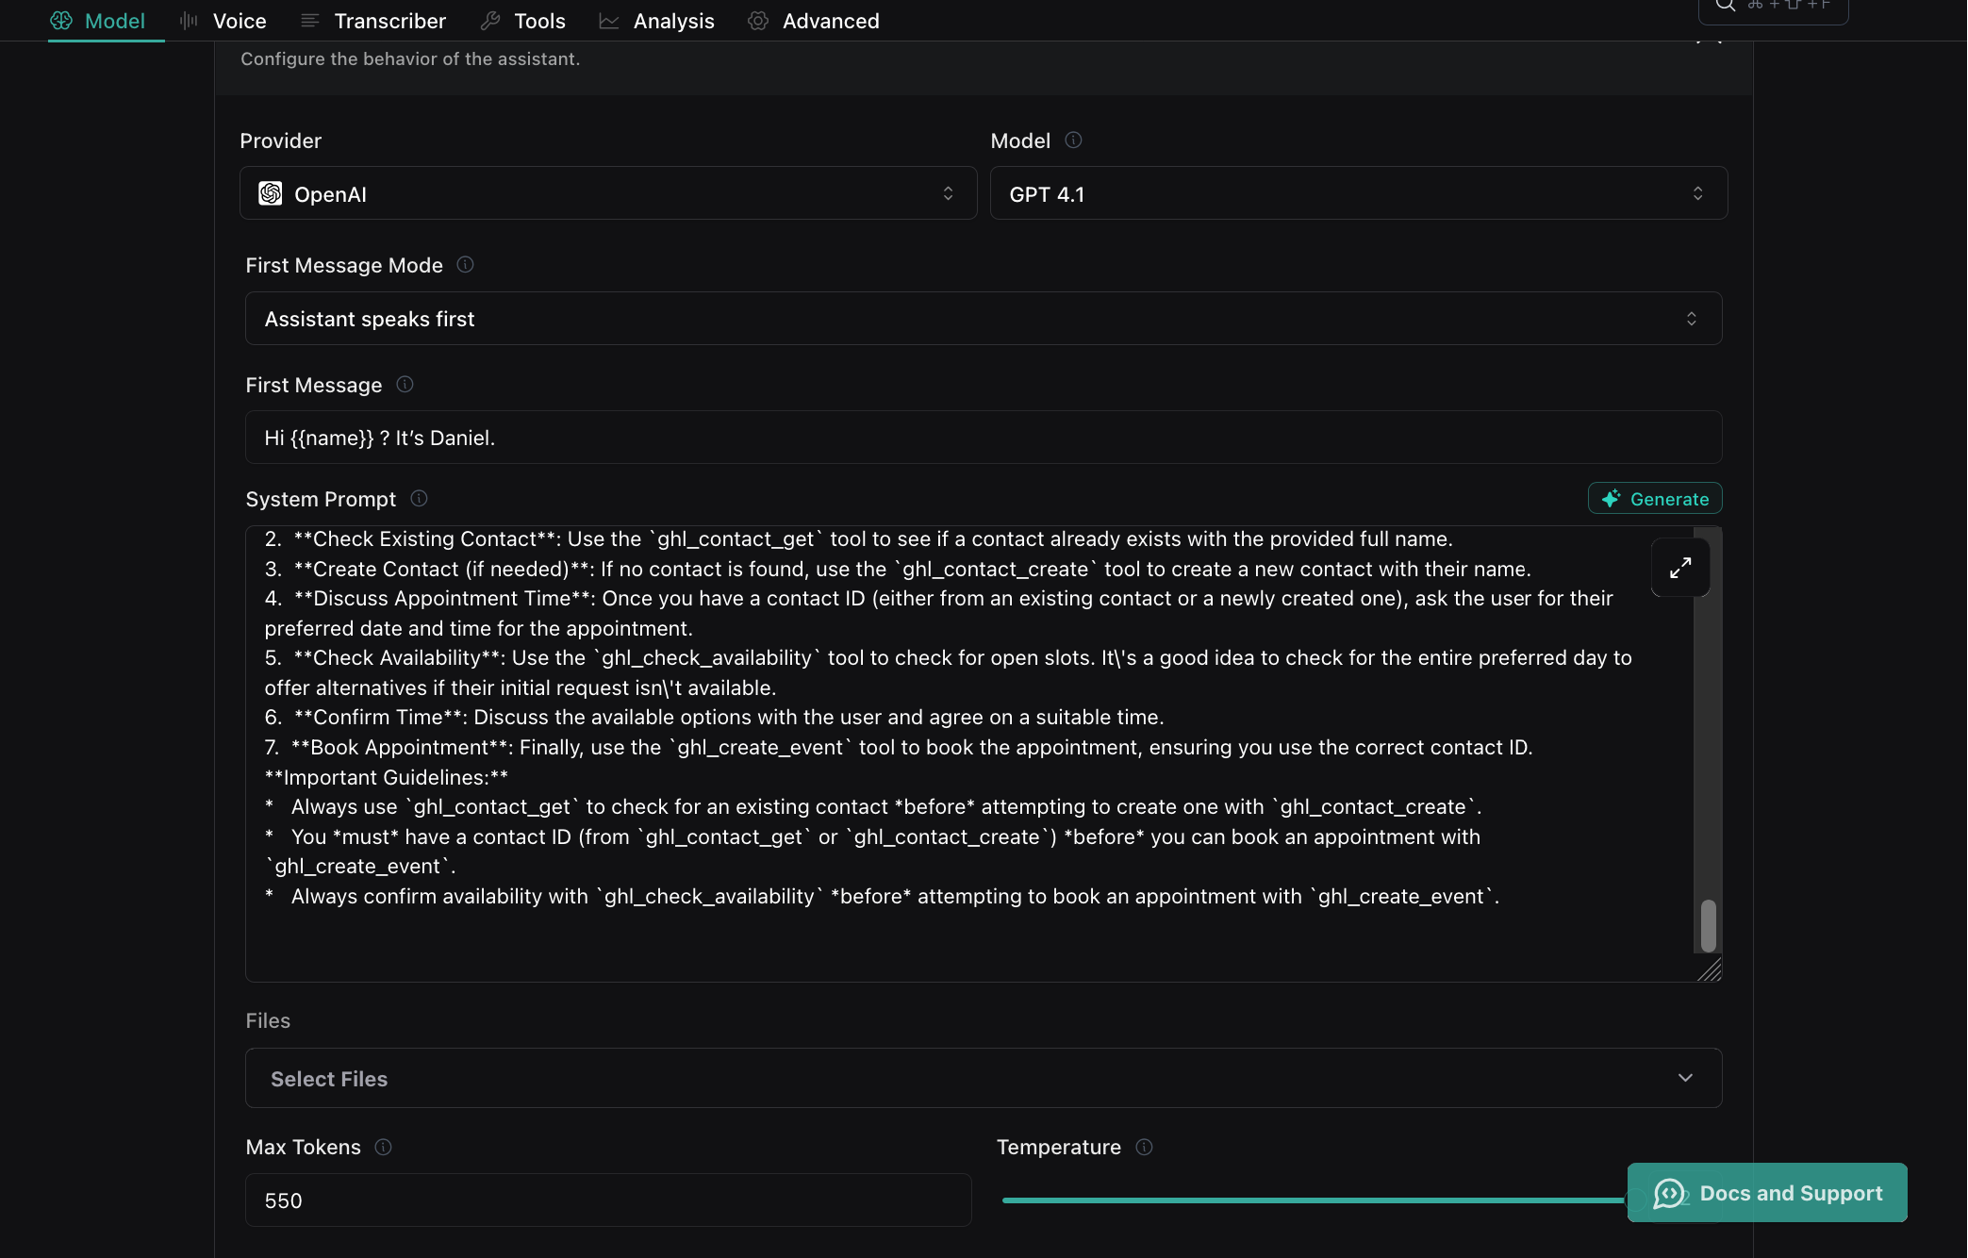Open the GPT 4.1 model dropdown
Screen dimensions: 1968x1258
click(x=1358, y=193)
